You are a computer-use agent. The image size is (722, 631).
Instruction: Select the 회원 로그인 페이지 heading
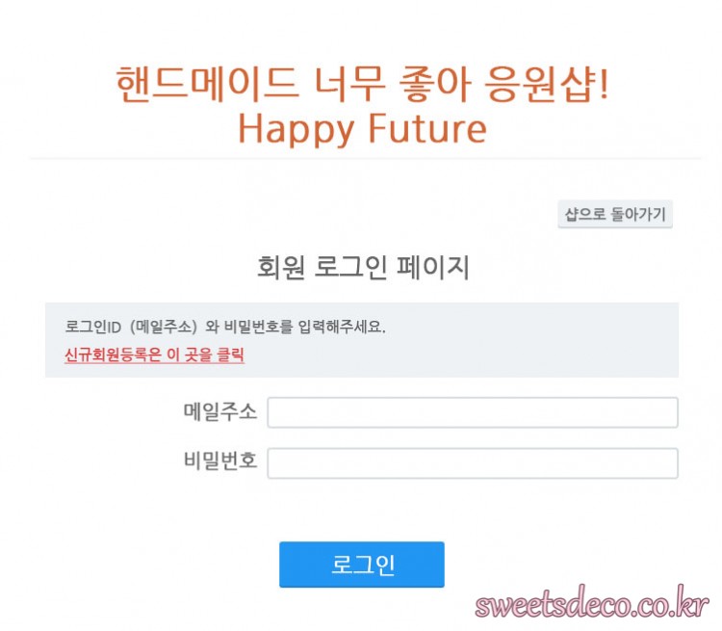[x=363, y=267]
